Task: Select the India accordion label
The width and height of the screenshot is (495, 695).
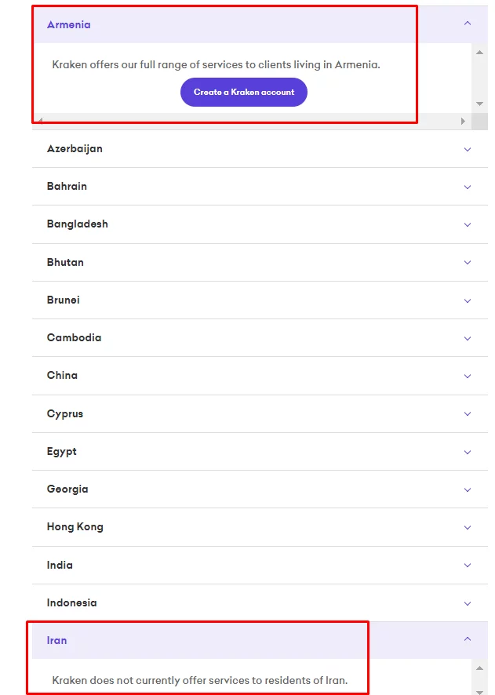Action: [x=60, y=565]
